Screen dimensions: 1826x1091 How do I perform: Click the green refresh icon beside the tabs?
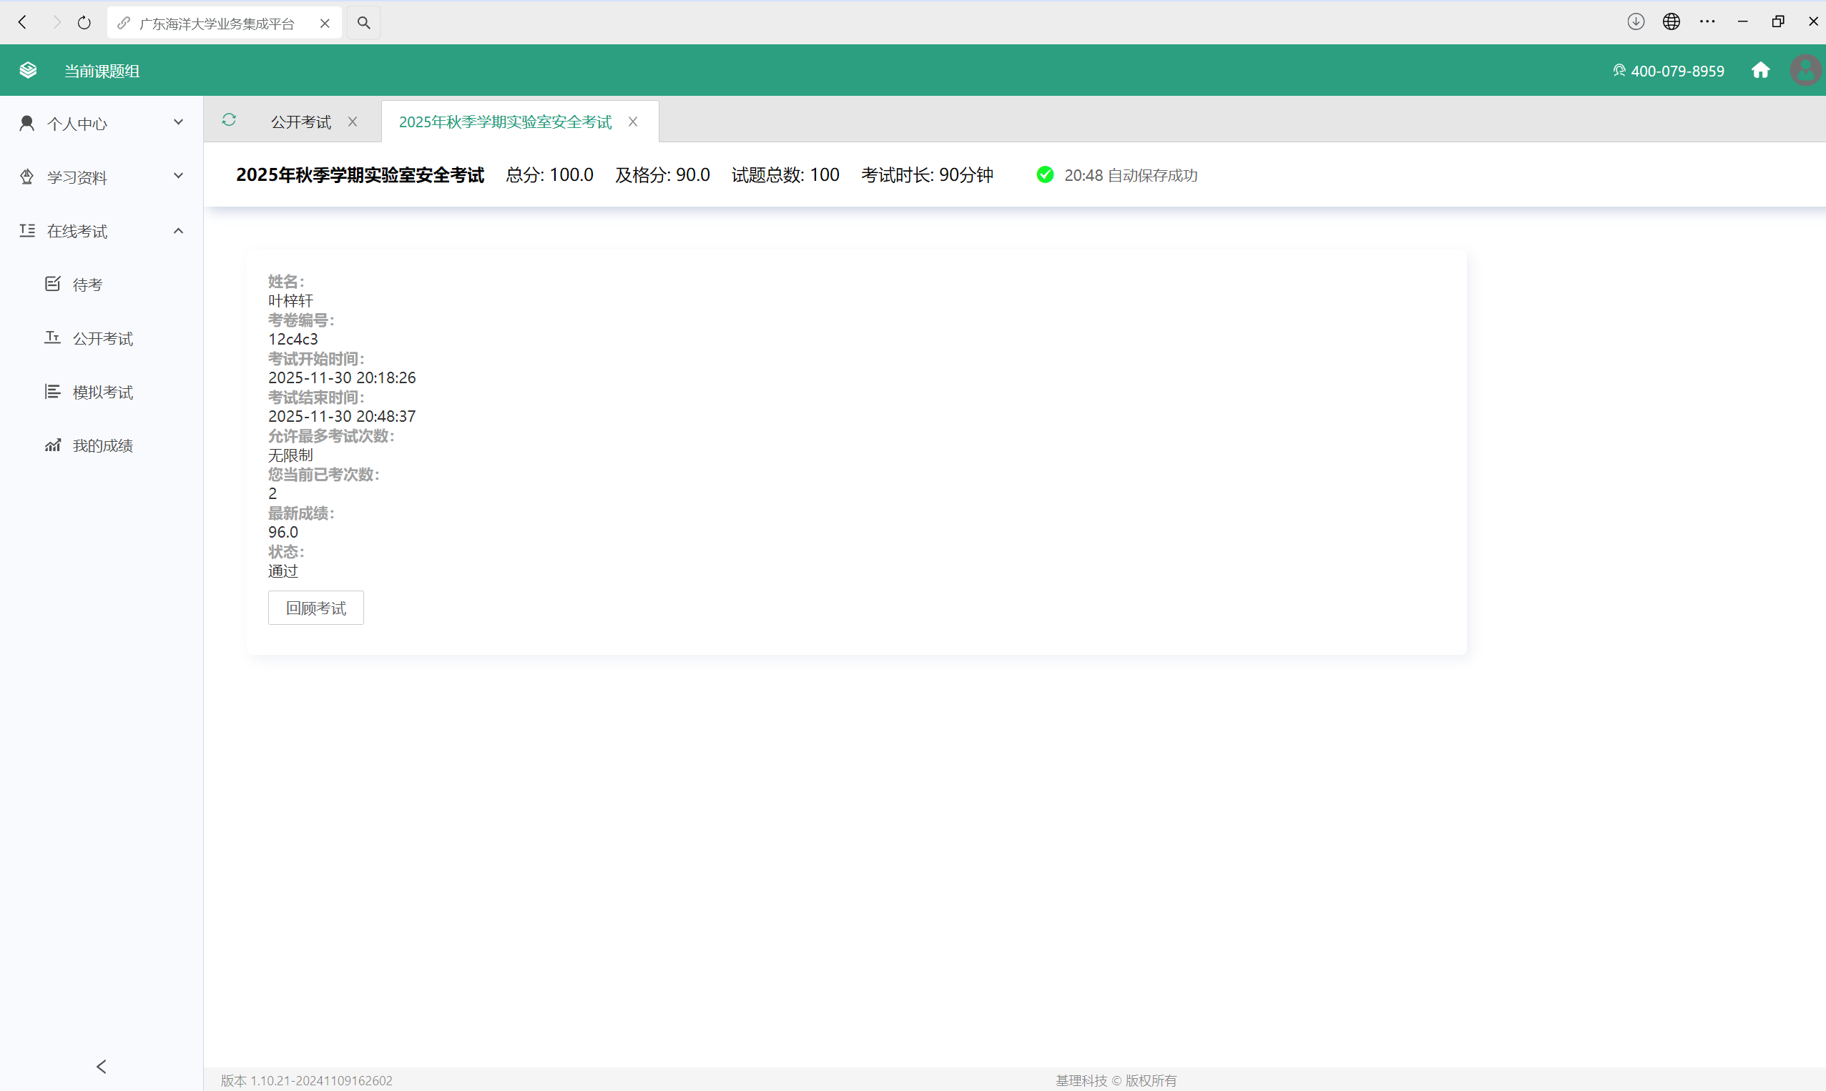[229, 120]
